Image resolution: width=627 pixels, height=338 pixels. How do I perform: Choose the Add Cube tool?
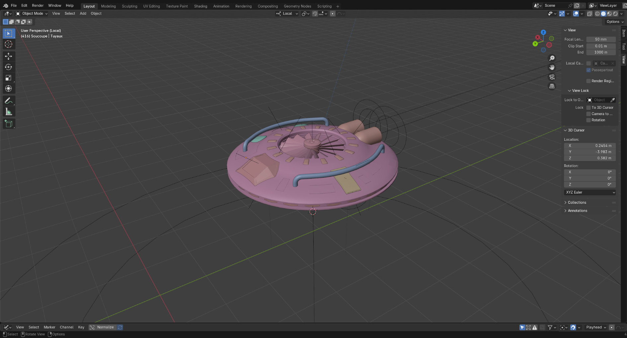[9, 124]
